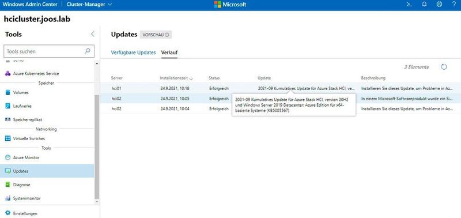This screenshot has height=218, width=461.
Task: Click the VORSCHAU info badge
Action: pyautogui.click(x=156, y=35)
